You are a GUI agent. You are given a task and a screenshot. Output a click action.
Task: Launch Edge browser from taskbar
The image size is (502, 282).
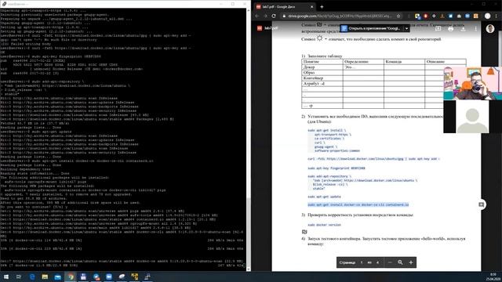tap(32, 277)
